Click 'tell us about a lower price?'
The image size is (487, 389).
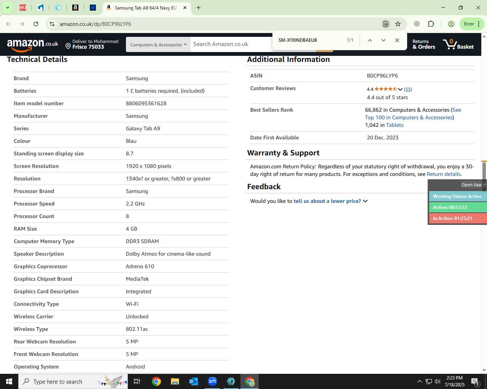click(x=327, y=201)
